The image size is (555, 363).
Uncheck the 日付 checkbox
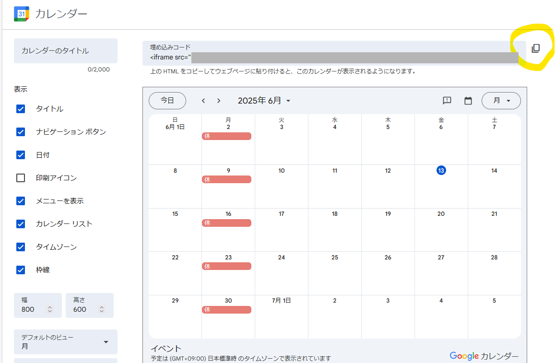pos(21,155)
